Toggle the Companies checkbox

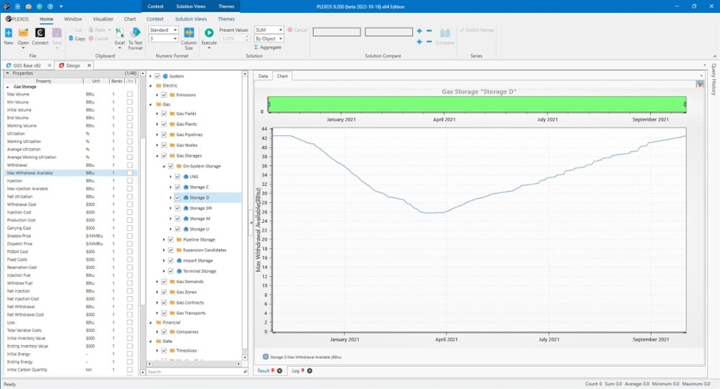click(164, 331)
